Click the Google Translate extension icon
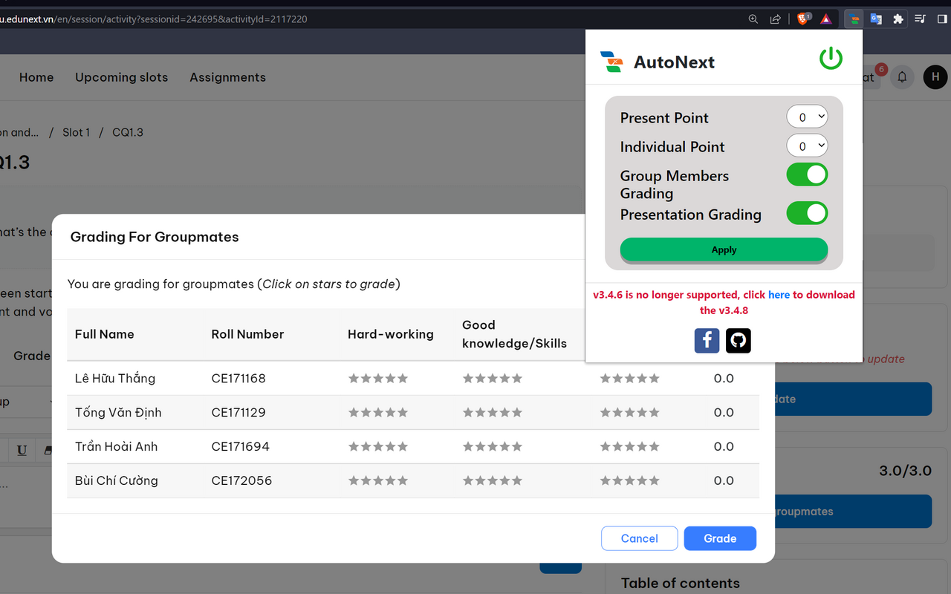 coord(877,19)
